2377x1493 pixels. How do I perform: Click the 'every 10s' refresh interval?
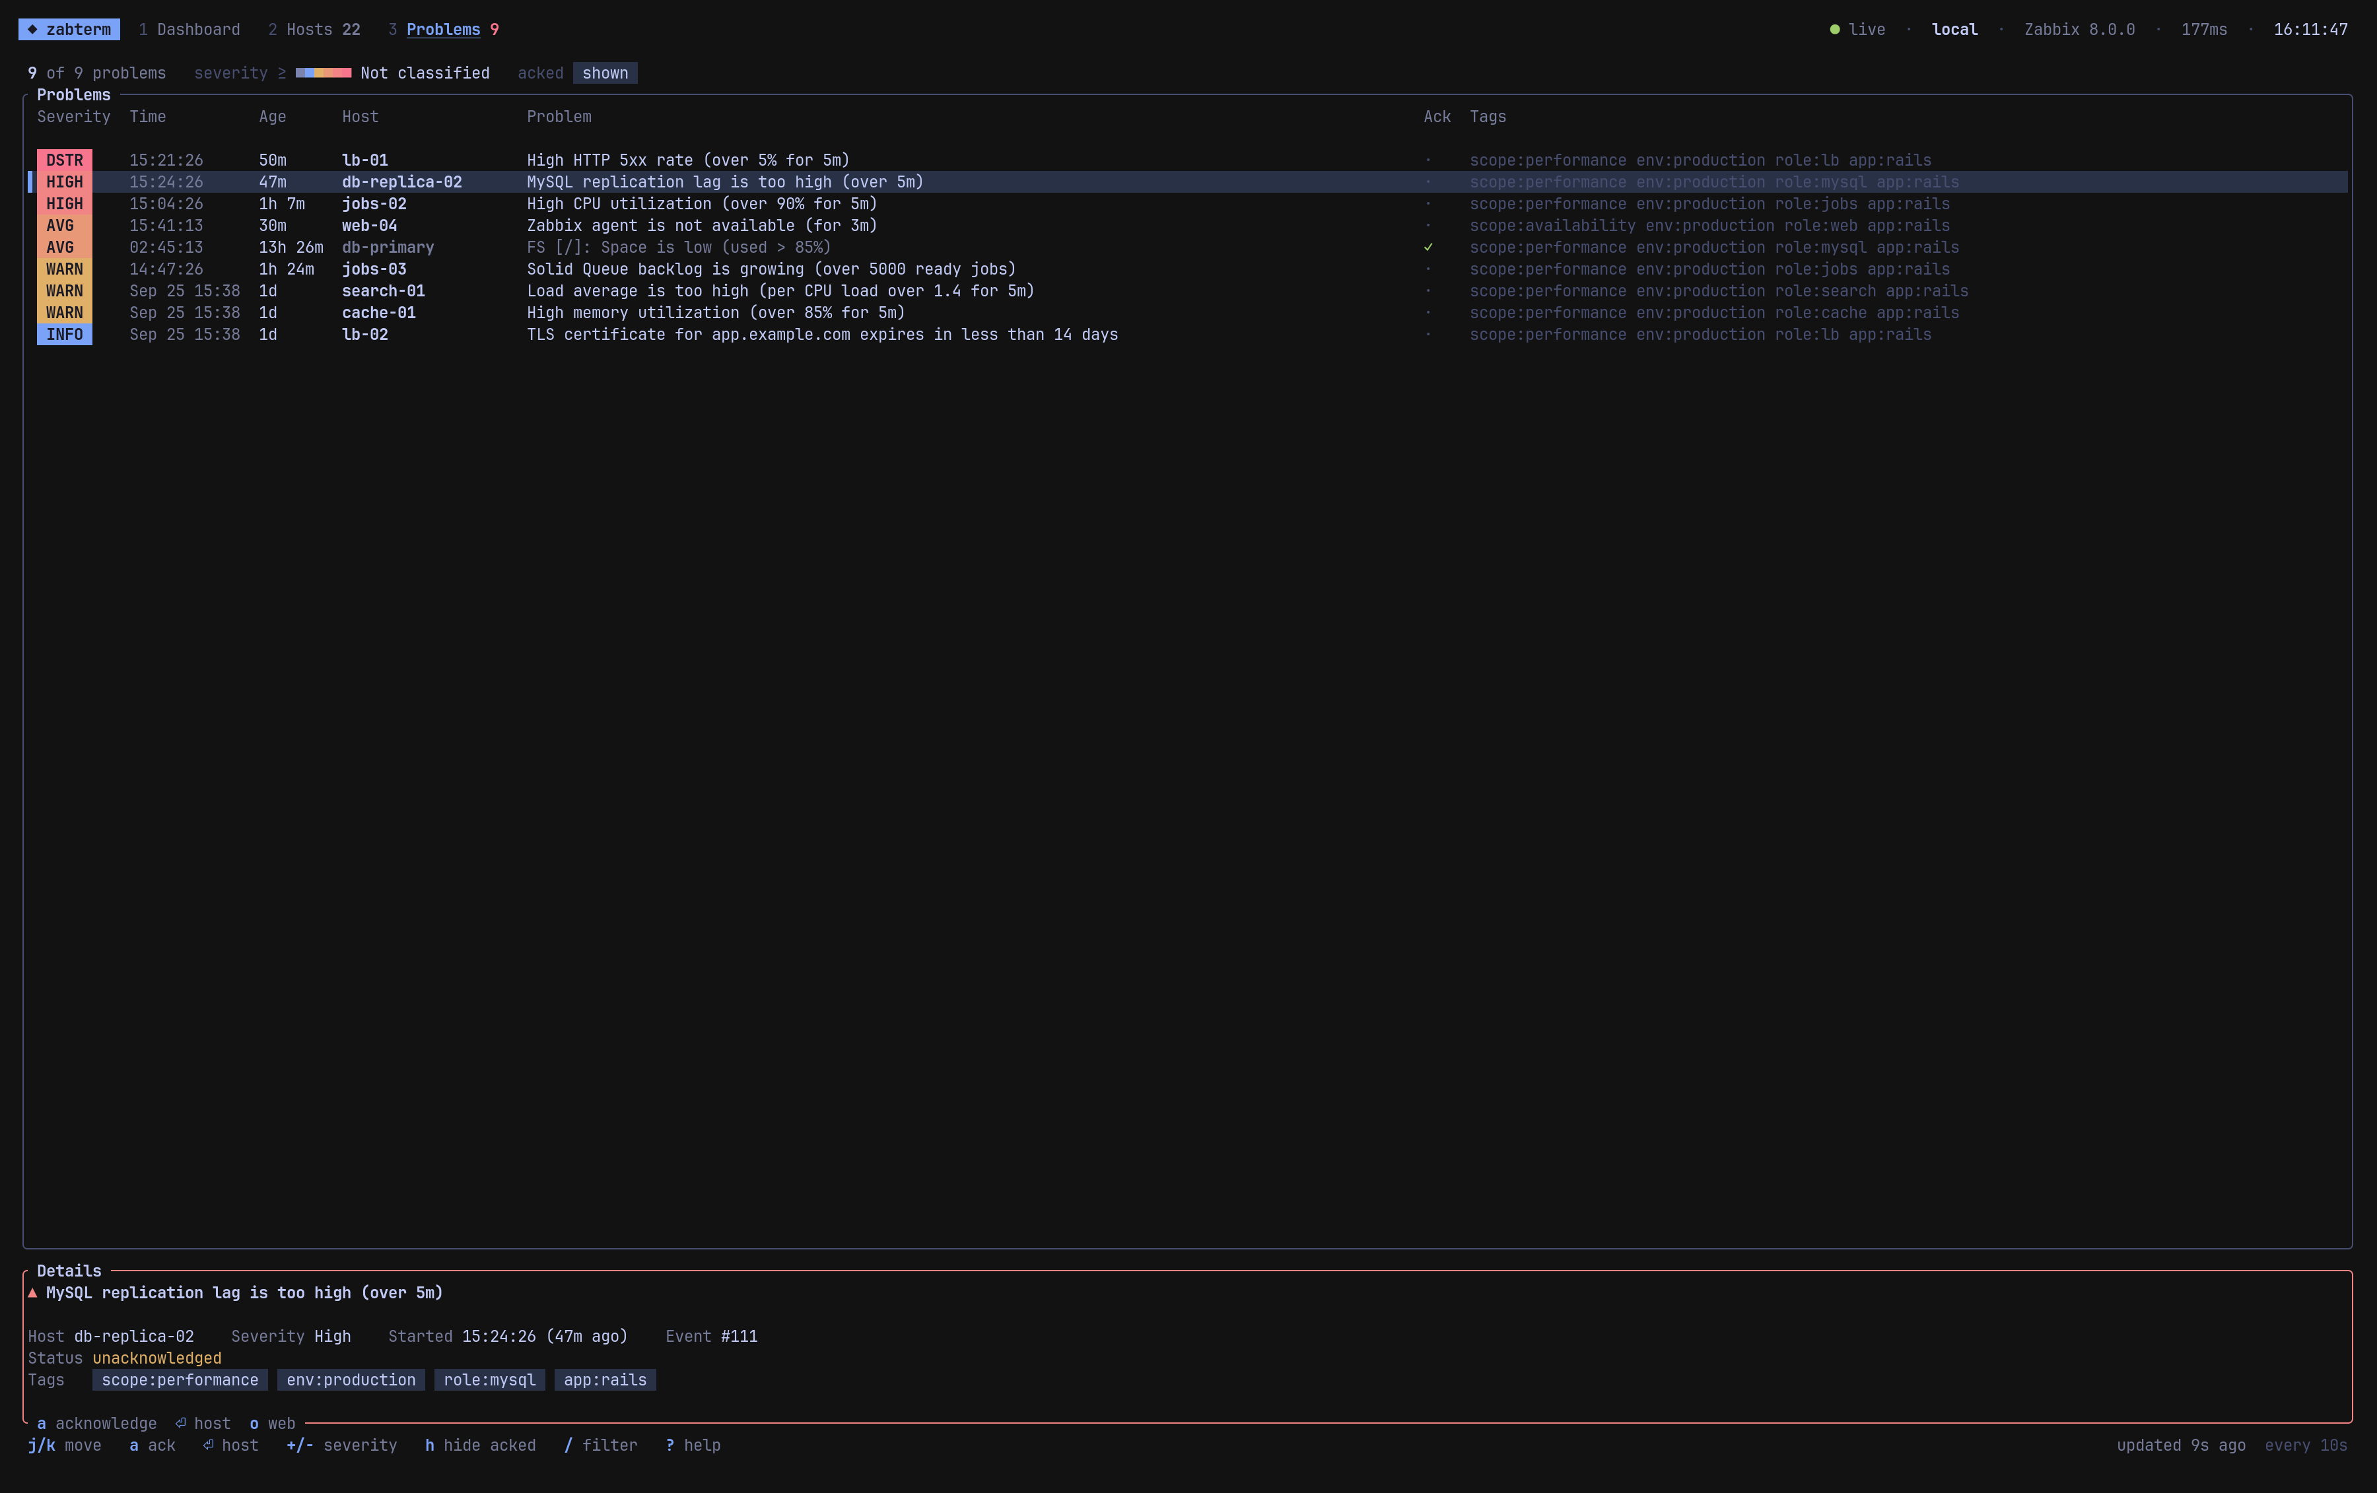2306,1445
